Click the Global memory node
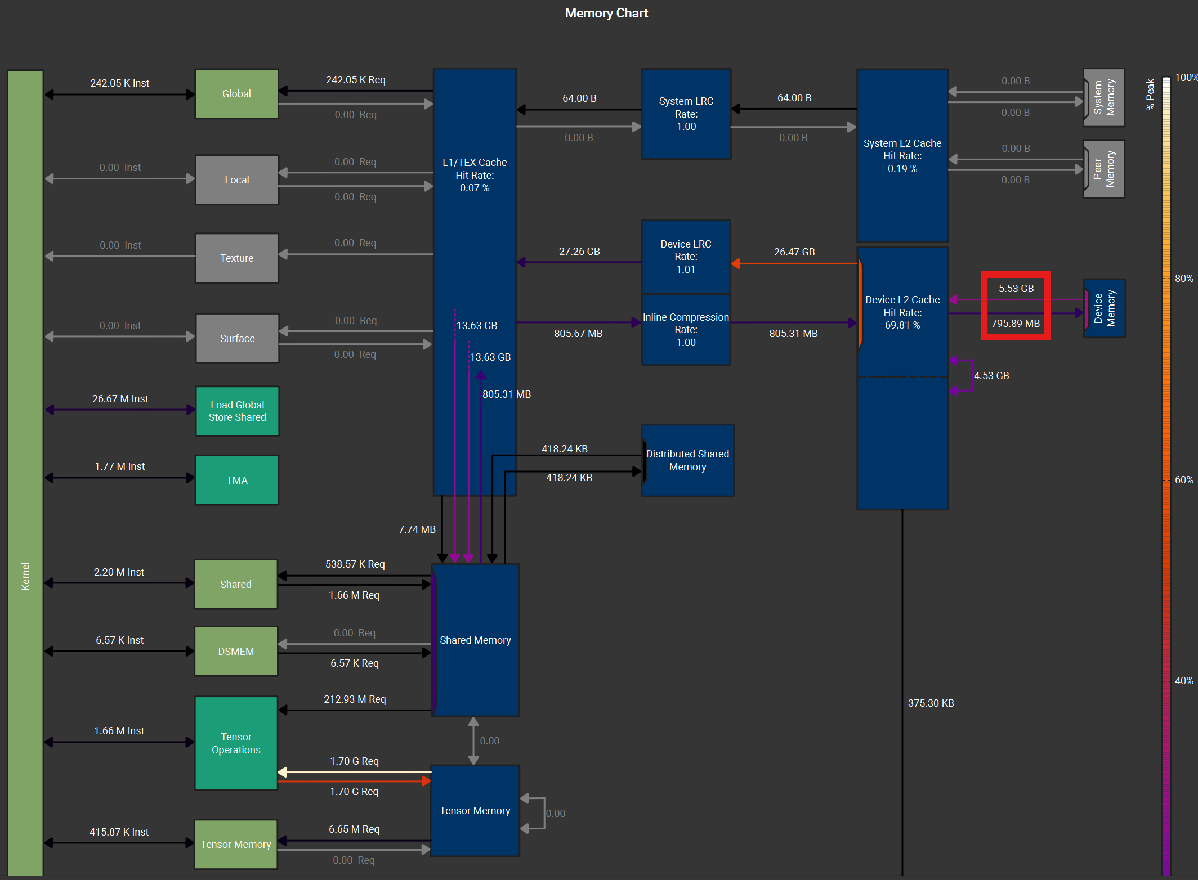This screenshot has width=1198, height=880. (x=236, y=94)
